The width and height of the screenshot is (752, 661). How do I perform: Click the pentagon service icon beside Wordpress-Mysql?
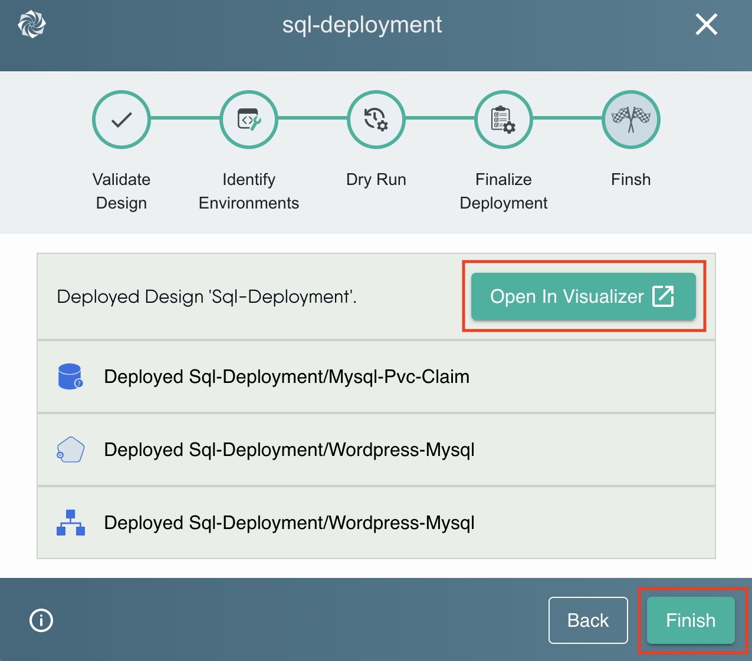(x=70, y=450)
